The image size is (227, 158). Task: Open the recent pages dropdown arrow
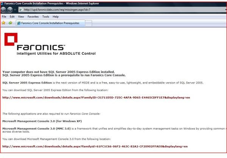tap(15, 10)
